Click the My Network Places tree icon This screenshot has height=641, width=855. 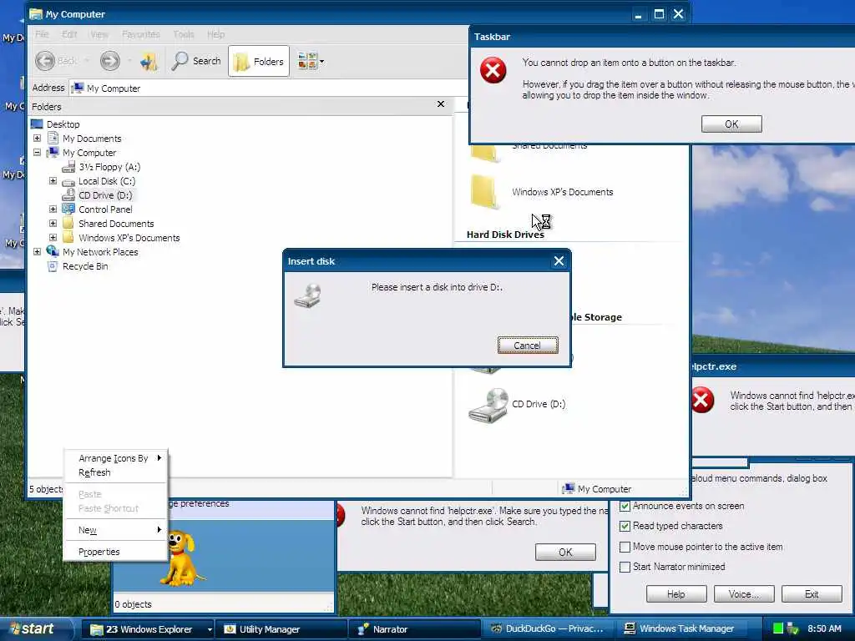pyautogui.click(x=53, y=252)
